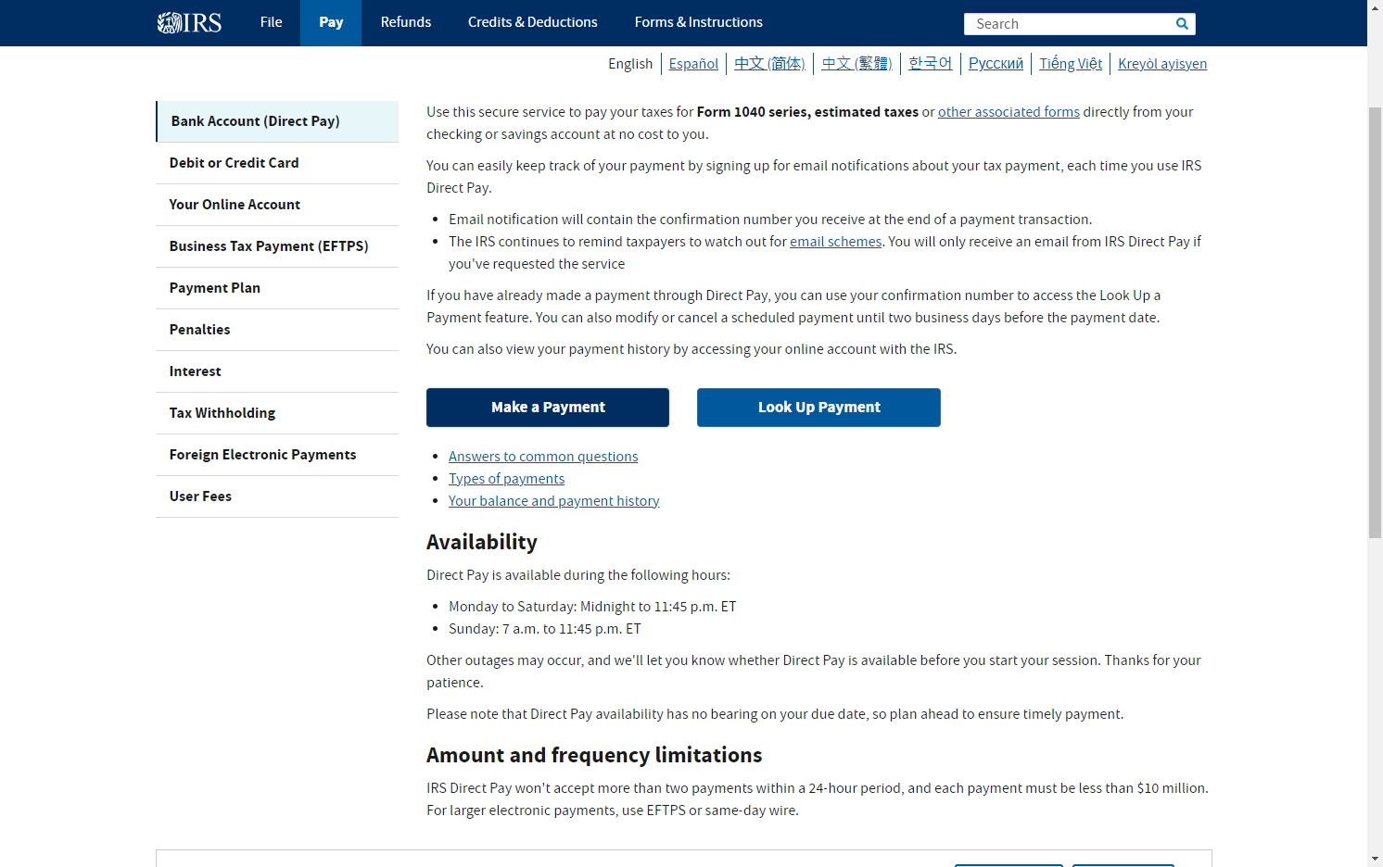1383x867 pixels.
Task: Click into the Search field
Action: click(x=1069, y=24)
